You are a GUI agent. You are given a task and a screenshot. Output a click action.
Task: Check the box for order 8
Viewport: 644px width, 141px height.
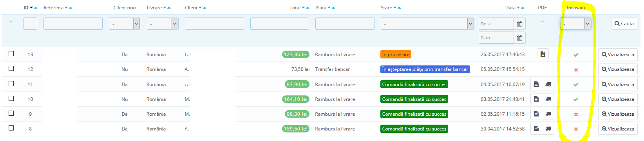click(11, 128)
